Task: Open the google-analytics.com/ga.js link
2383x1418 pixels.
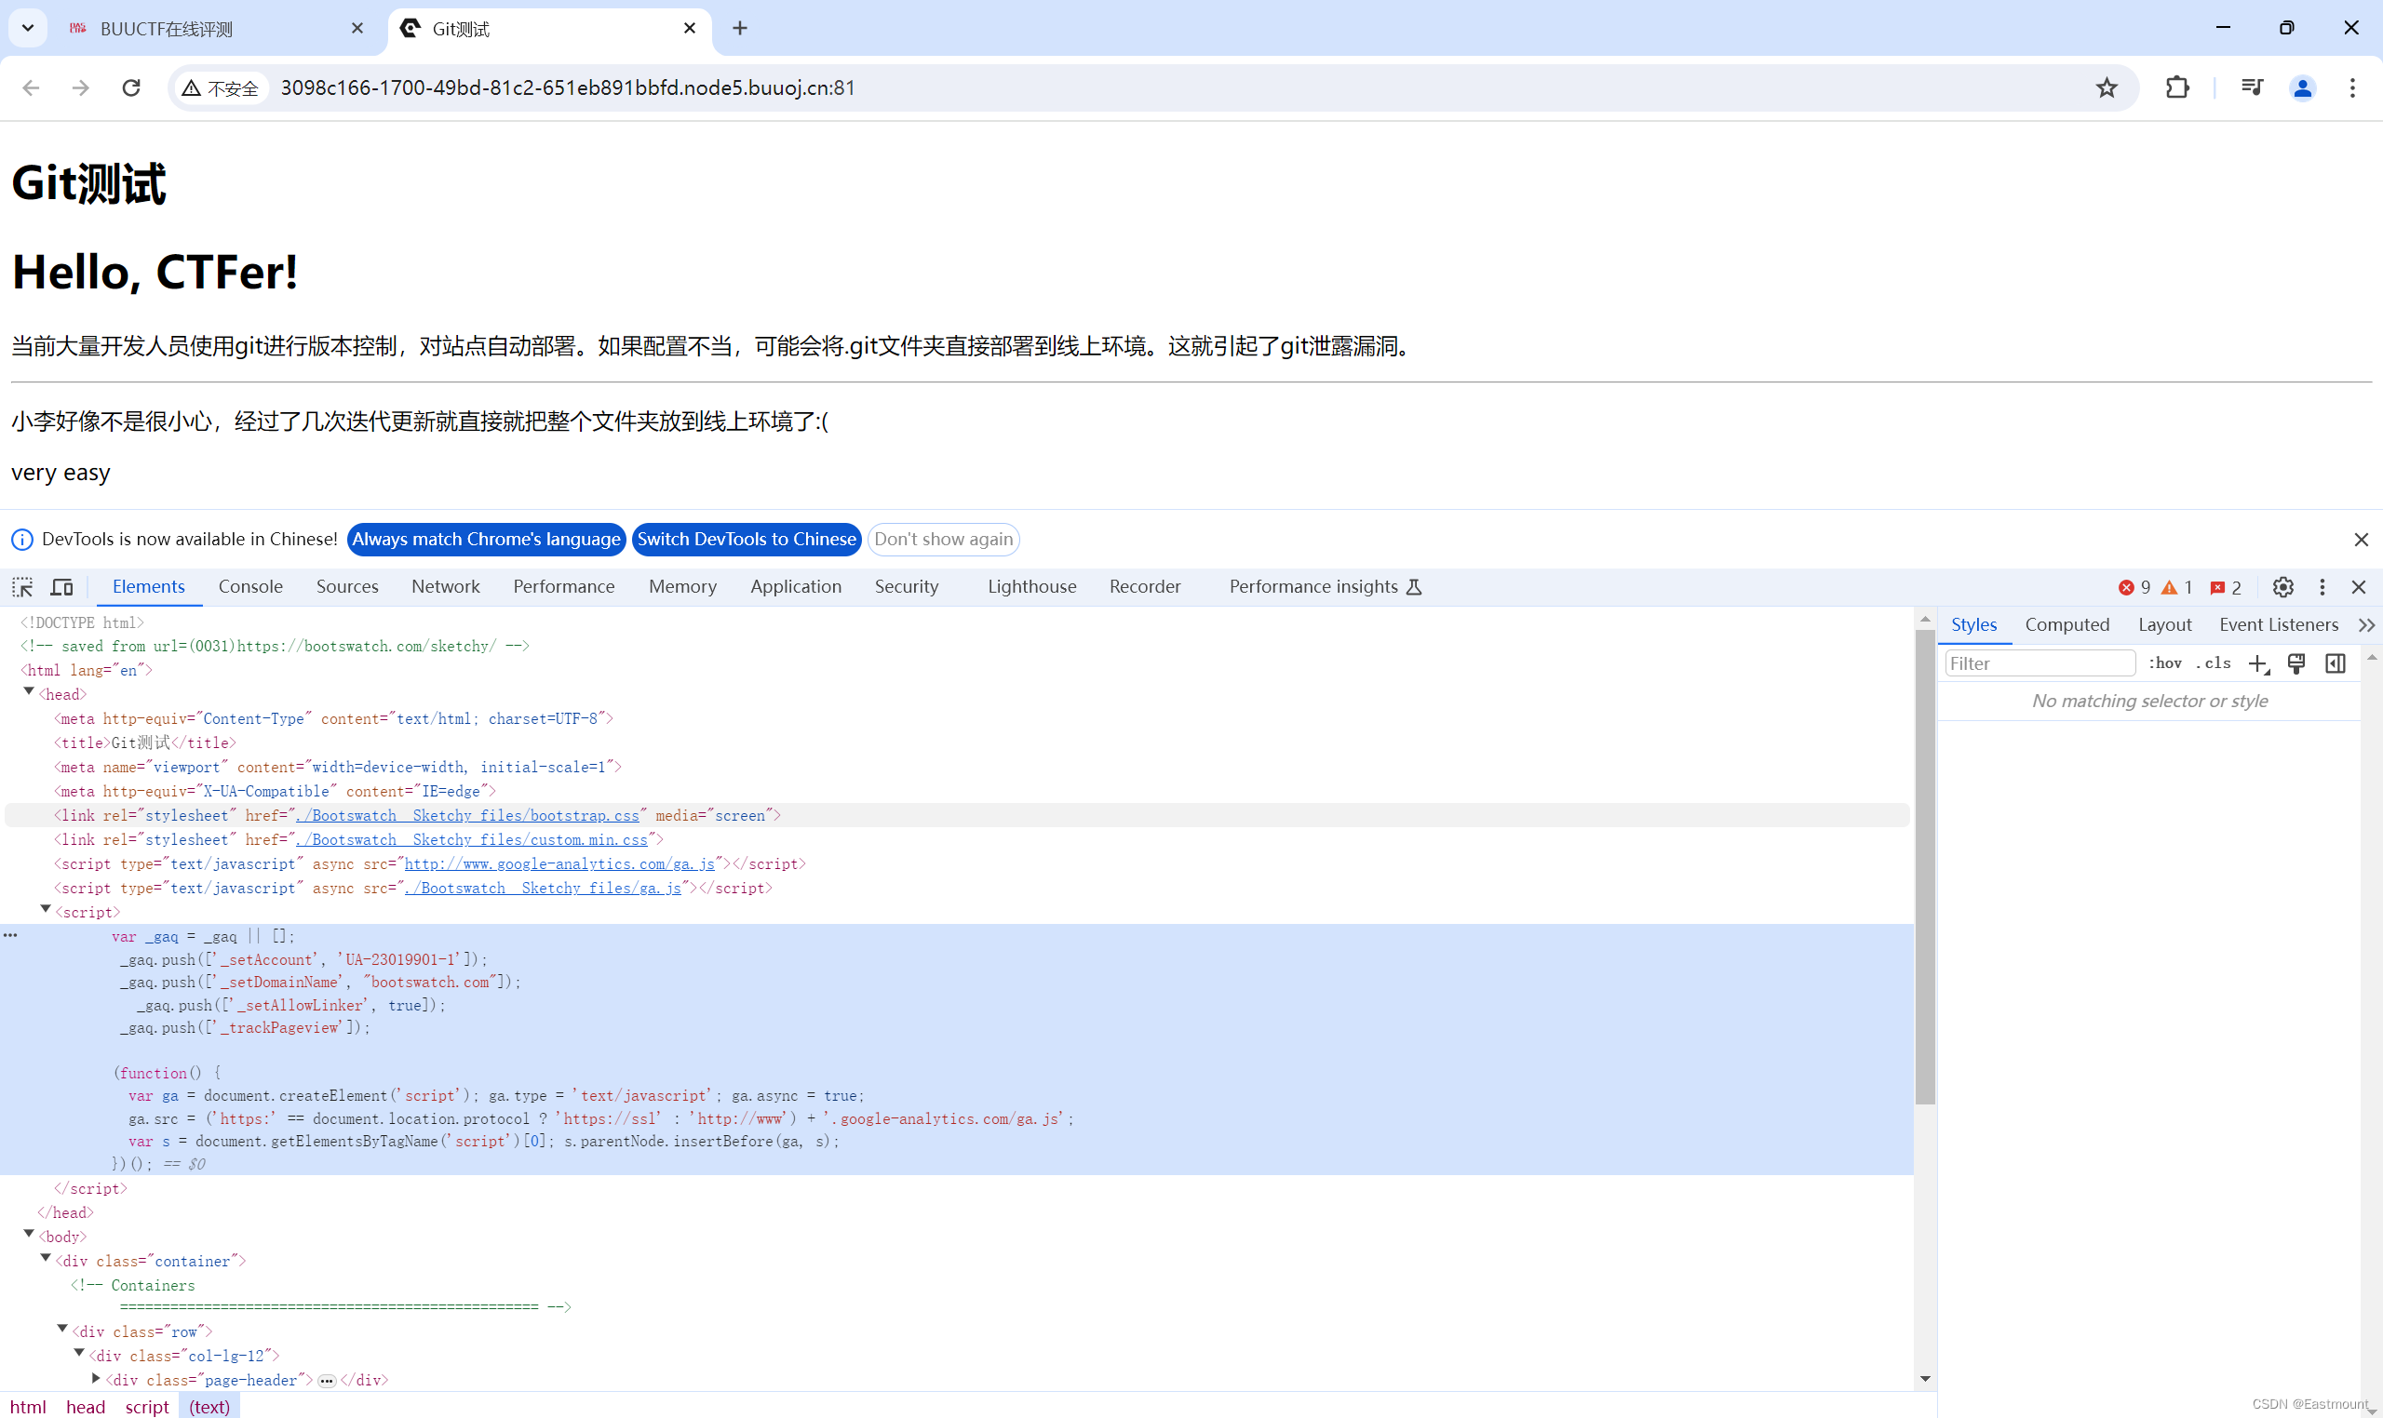Action: [559, 863]
